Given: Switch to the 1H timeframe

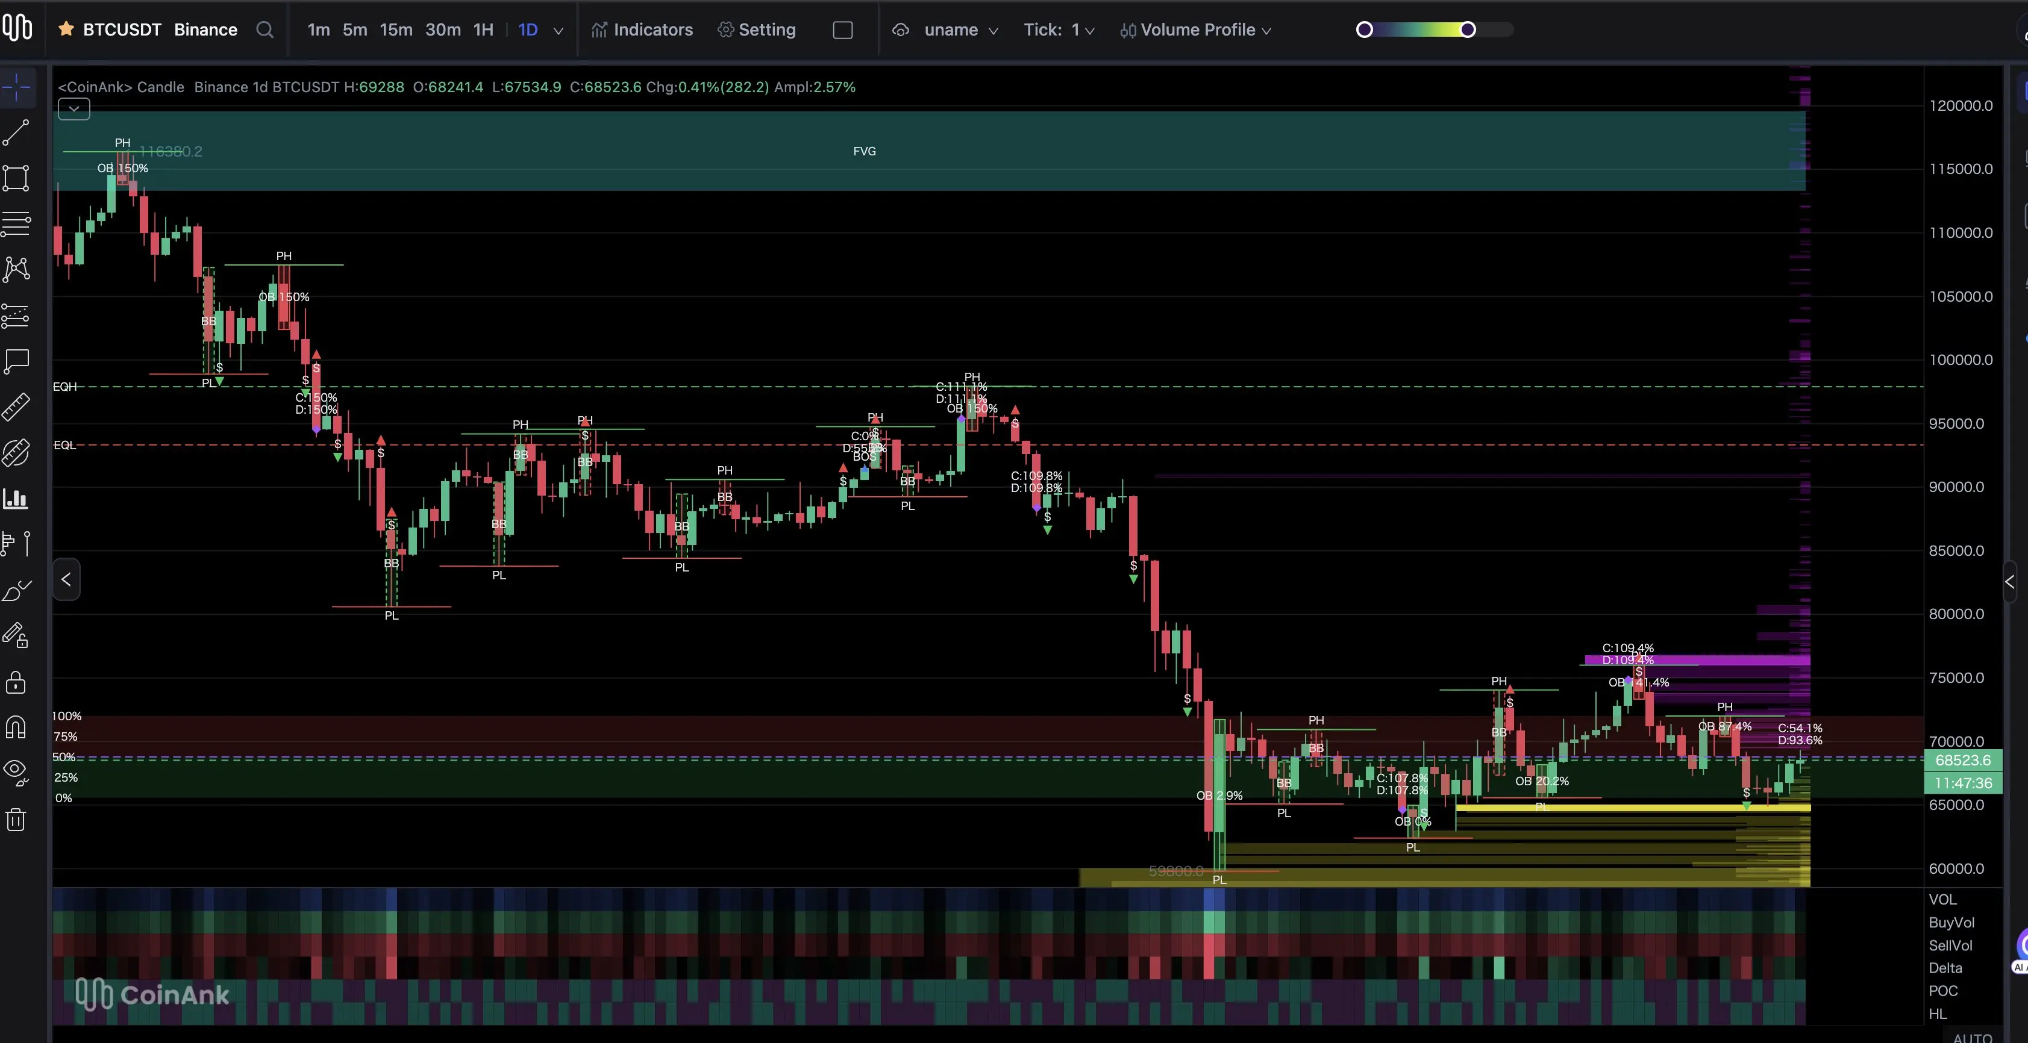Looking at the screenshot, I should tap(483, 30).
